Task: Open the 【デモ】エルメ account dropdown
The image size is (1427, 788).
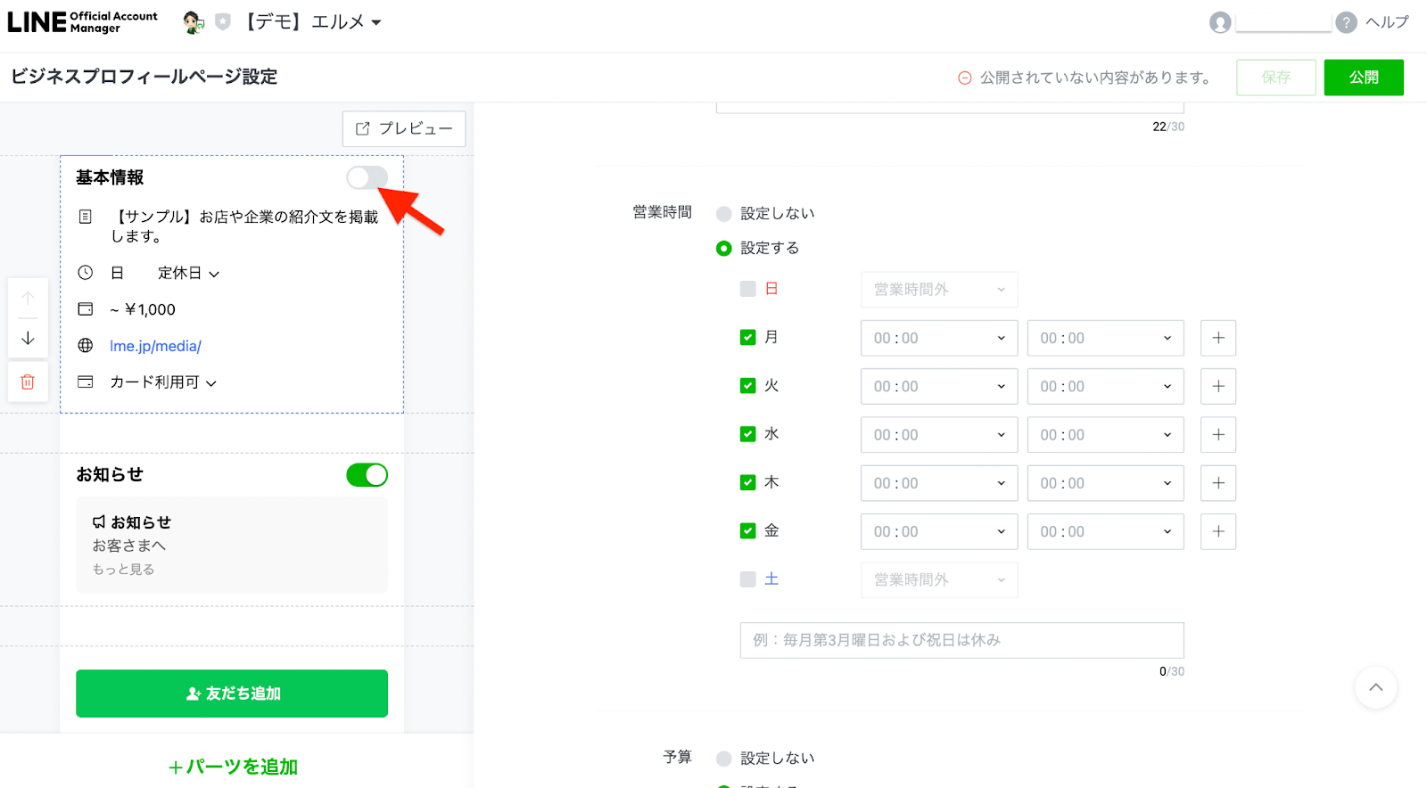Action: 314,22
